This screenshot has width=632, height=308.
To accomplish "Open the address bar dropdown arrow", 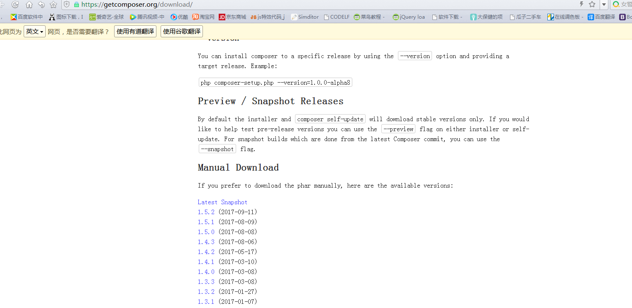I will click(x=604, y=5).
